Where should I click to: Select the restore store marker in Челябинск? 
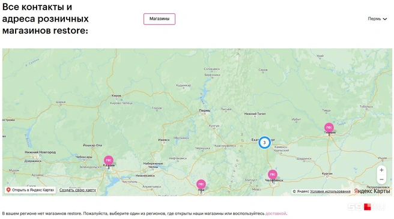coord(273,174)
